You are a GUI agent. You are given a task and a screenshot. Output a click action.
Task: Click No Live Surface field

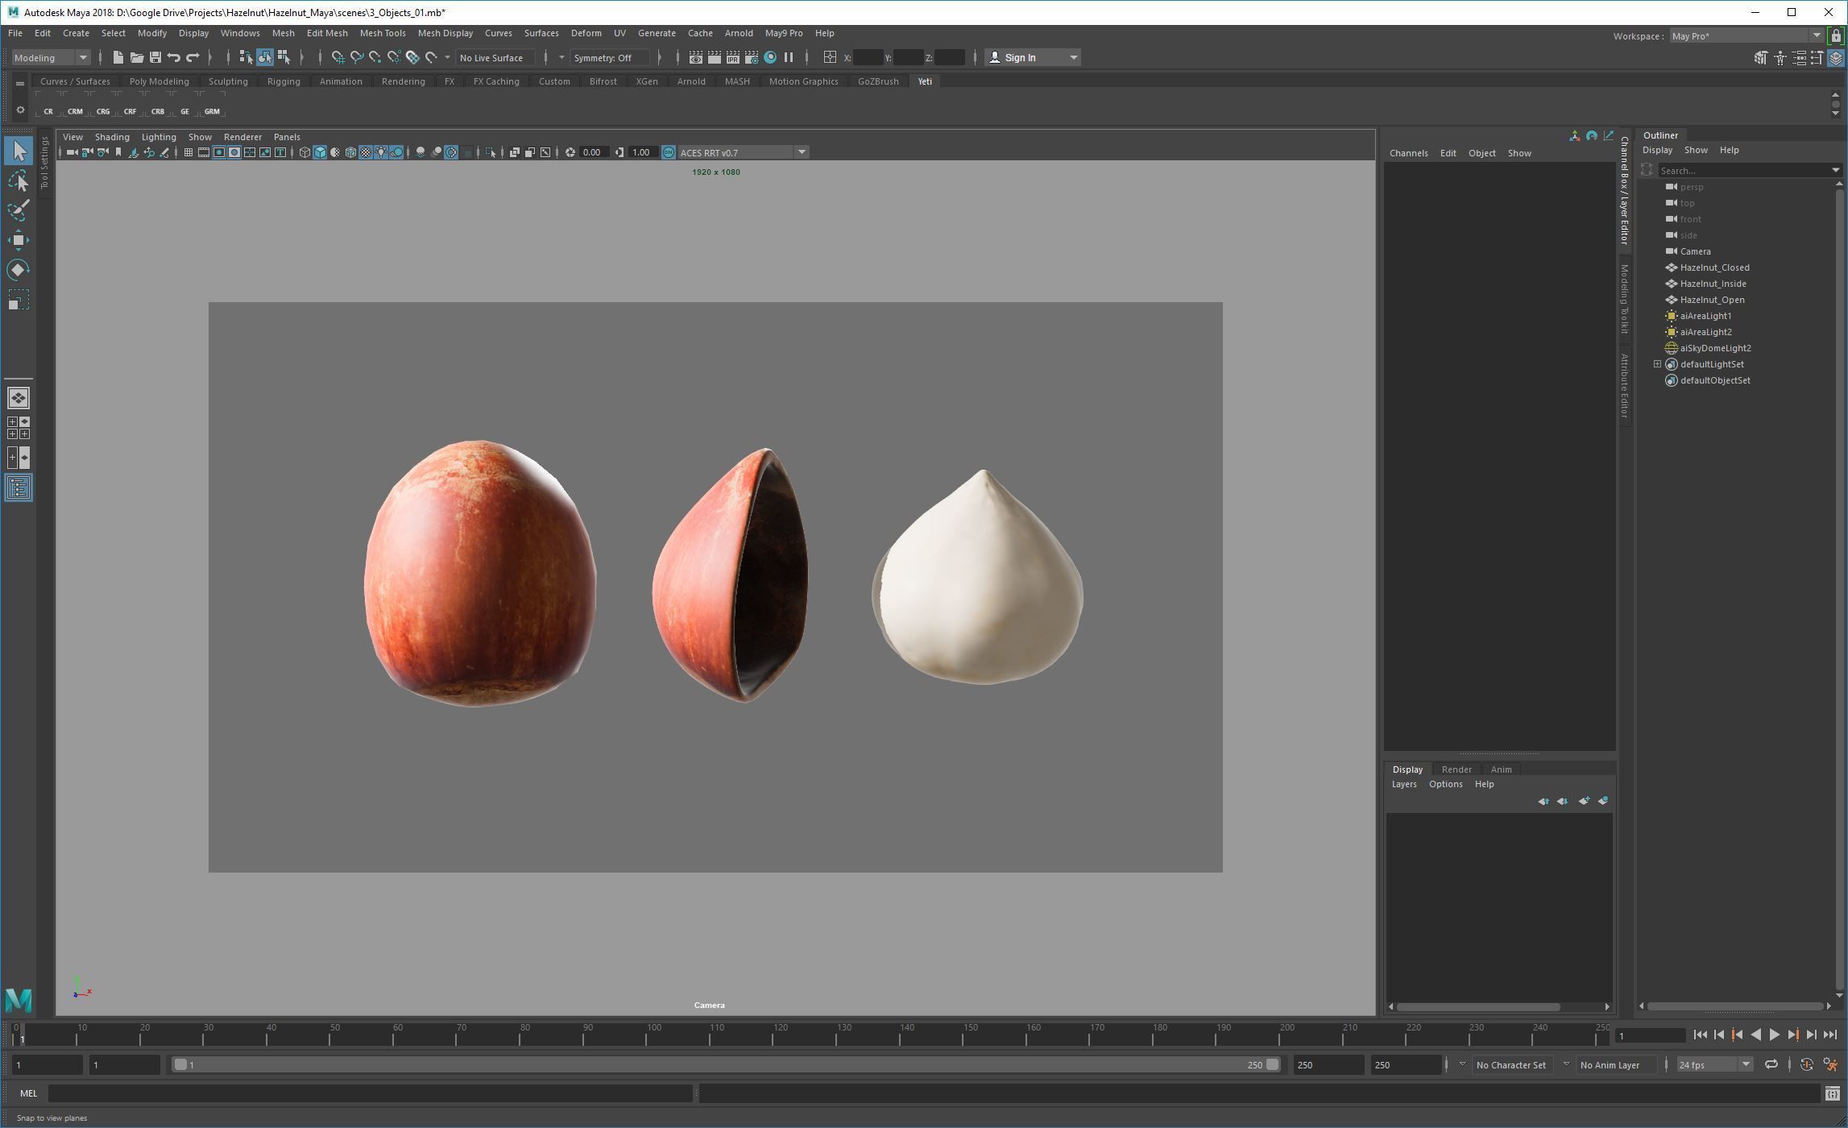(x=495, y=57)
